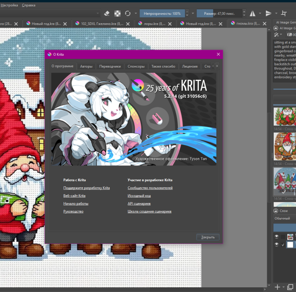
Task: Switch to the Также спасибо tab
Action: pyautogui.click(x=164, y=66)
